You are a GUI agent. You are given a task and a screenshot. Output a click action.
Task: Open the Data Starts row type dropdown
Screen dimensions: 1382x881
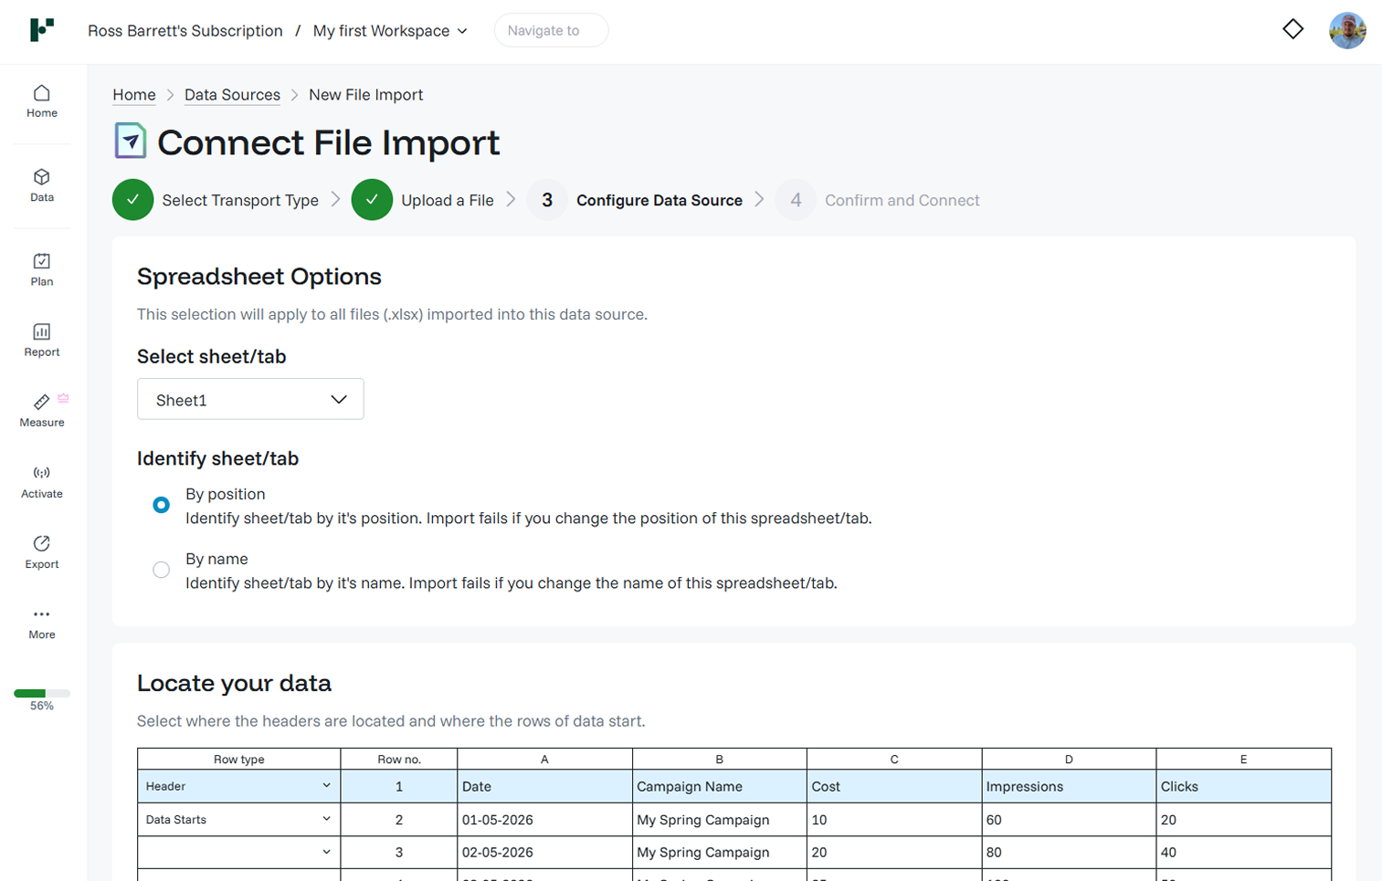[x=238, y=819]
